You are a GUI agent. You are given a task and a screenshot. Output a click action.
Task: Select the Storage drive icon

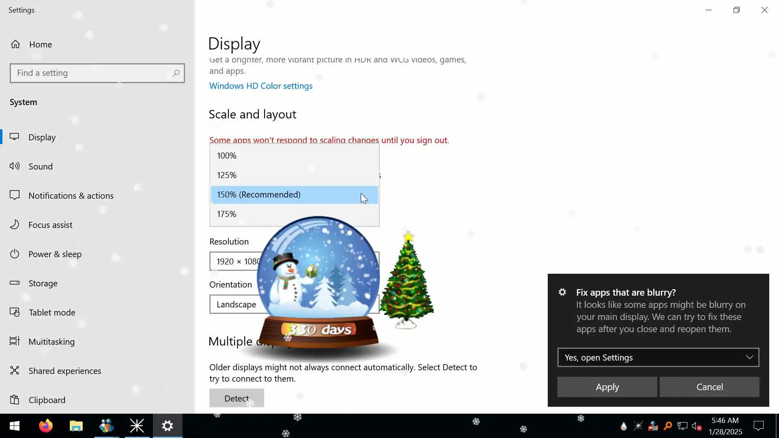[x=15, y=283]
